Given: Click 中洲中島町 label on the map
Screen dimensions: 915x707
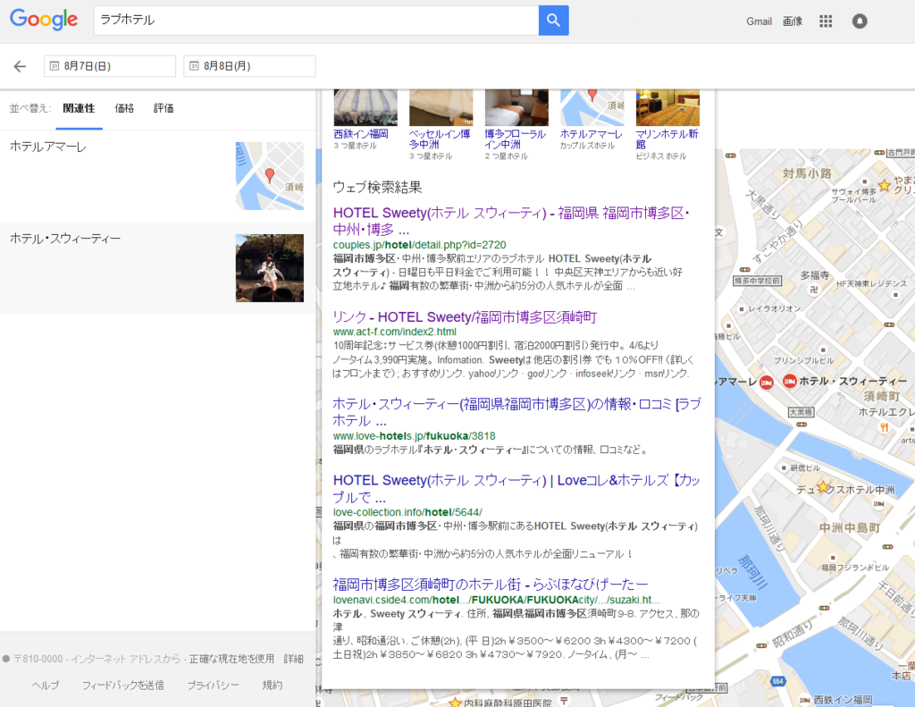Looking at the screenshot, I should coord(850,527).
